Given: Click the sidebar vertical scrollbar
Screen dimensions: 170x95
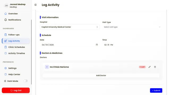Looking at the screenshot, I should click(31, 52).
